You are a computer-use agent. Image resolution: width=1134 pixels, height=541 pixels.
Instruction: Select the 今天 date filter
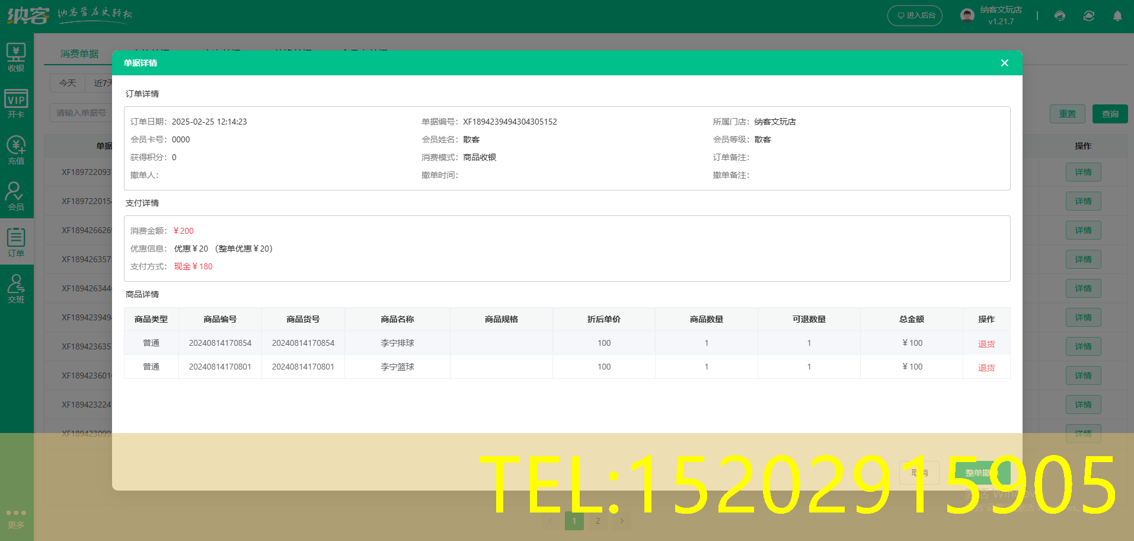(67, 82)
